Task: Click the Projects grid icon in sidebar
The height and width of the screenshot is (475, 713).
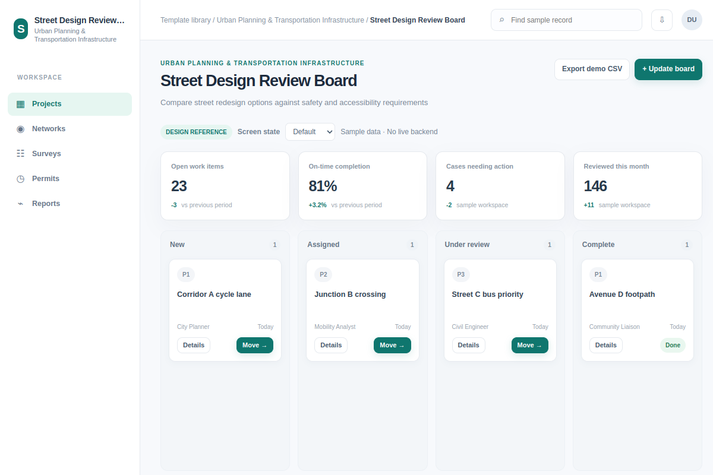Action: click(x=21, y=104)
